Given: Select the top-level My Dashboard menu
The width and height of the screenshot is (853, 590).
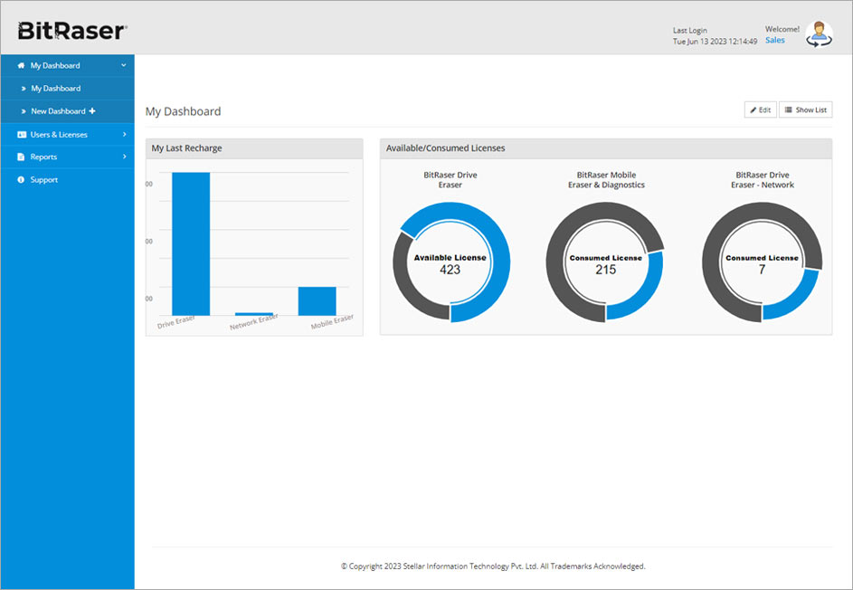Looking at the screenshot, I should 68,65.
